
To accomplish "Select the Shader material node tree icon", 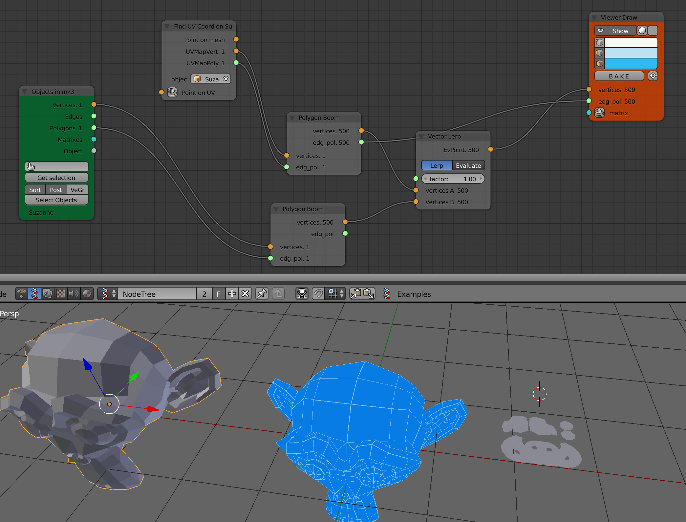I will 87,294.
